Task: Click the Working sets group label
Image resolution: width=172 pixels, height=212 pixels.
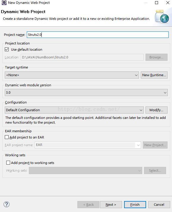Action: click(15, 155)
